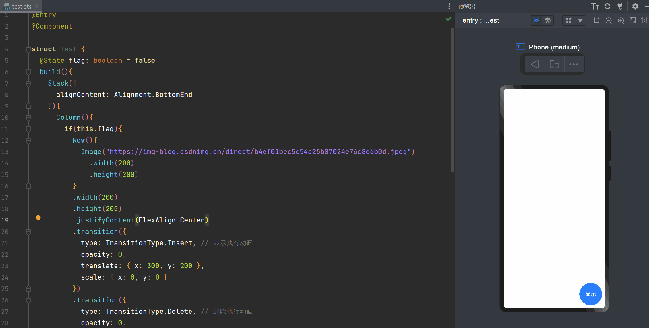Click line number 19 in gutter
This screenshot has height=328, width=649.
pyautogui.click(x=5, y=220)
